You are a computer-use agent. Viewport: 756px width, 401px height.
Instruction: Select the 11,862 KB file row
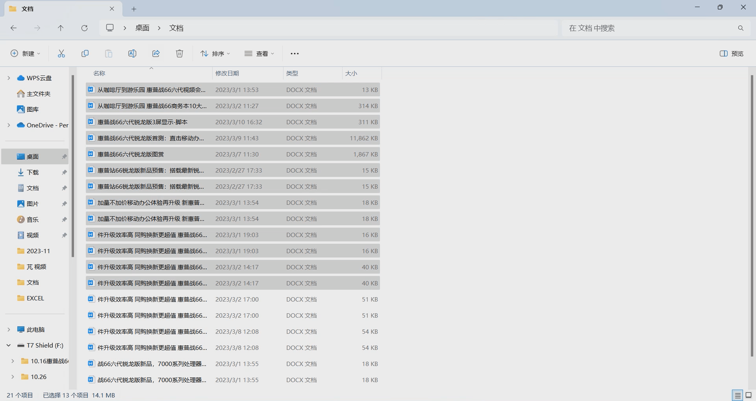233,138
